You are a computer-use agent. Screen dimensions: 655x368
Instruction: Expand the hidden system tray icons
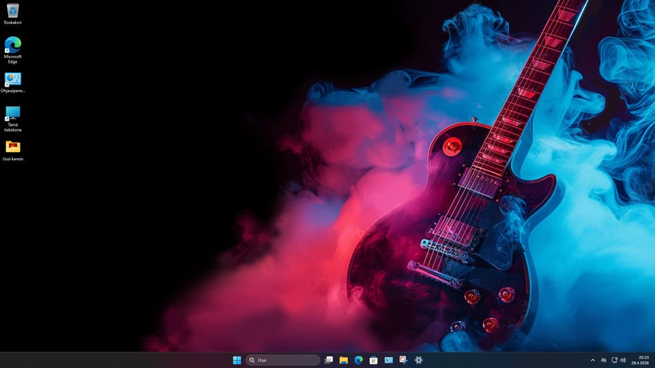click(x=593, y=360)
